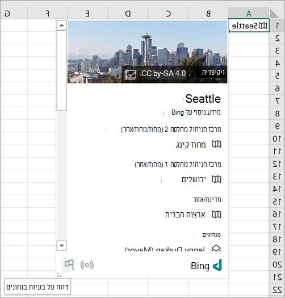Select column G header
Image resolution: width=285 pixels, height=298 pixels.
(x=14, y=14)
